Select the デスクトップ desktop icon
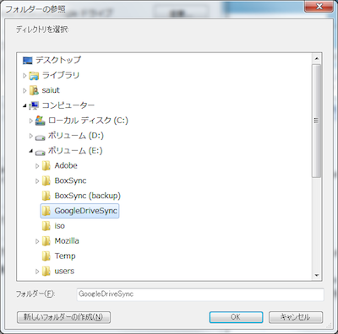This screenshot has height=334, width=338. point(28,60)
